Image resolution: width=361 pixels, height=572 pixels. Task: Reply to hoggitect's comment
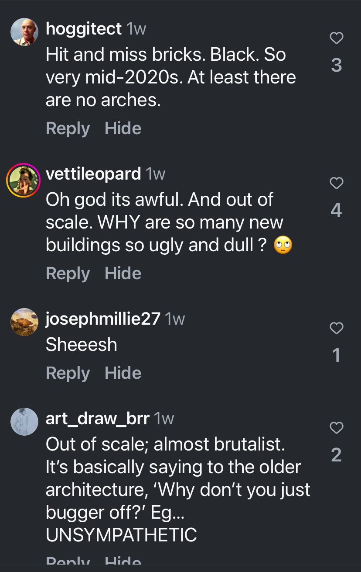(68, 128)
